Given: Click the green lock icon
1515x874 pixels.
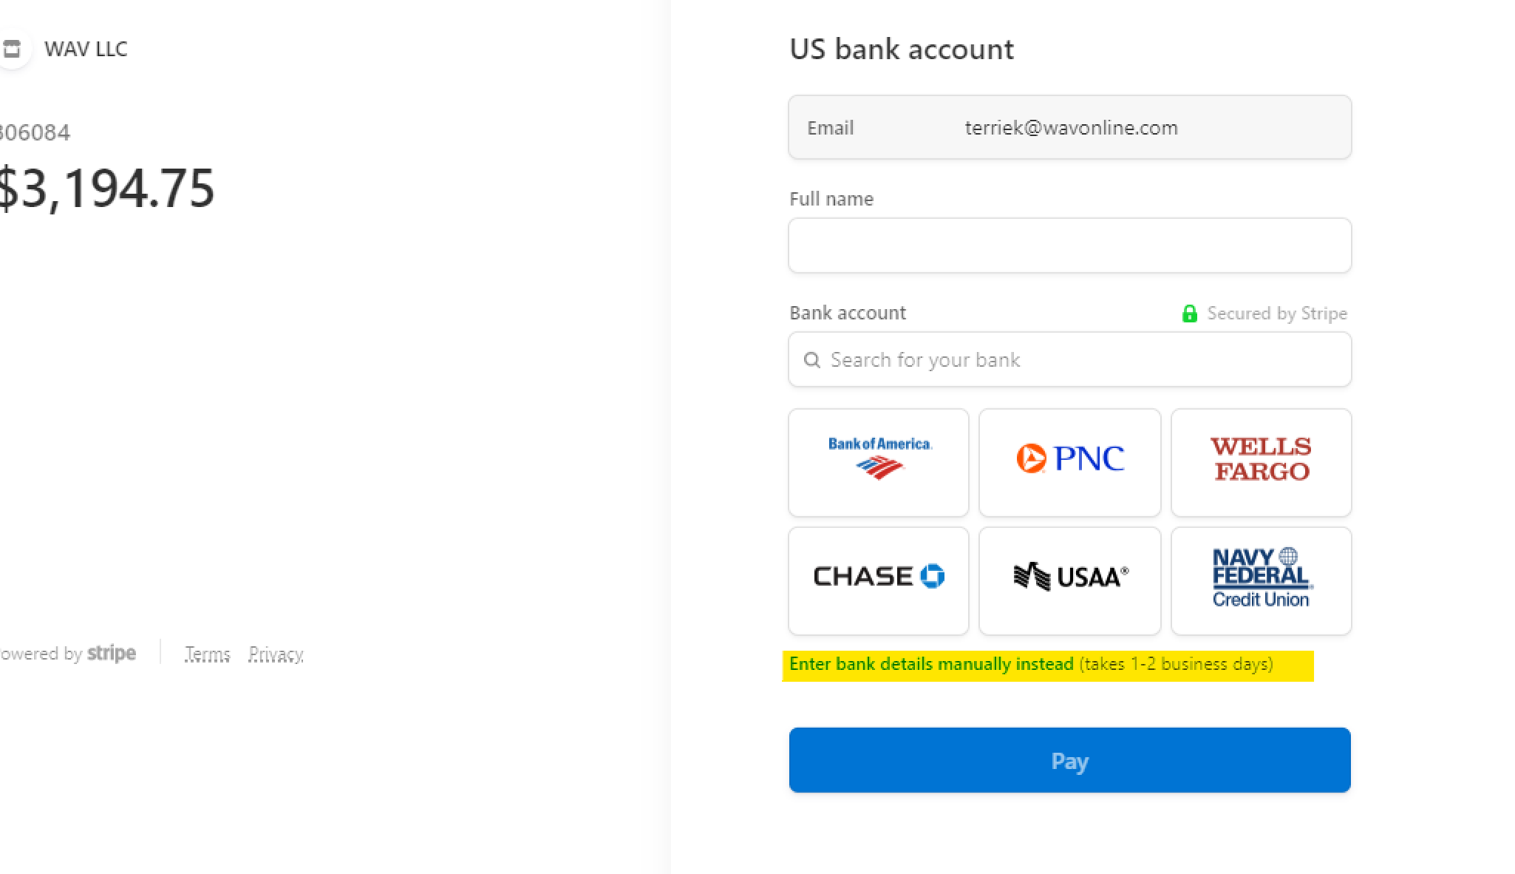Looking at the screenshot, I should (1189, 314).
